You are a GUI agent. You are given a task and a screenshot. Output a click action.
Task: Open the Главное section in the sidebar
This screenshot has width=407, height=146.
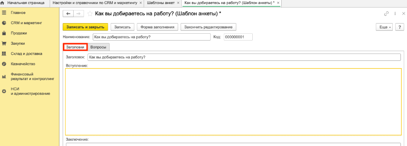point(18,13)
